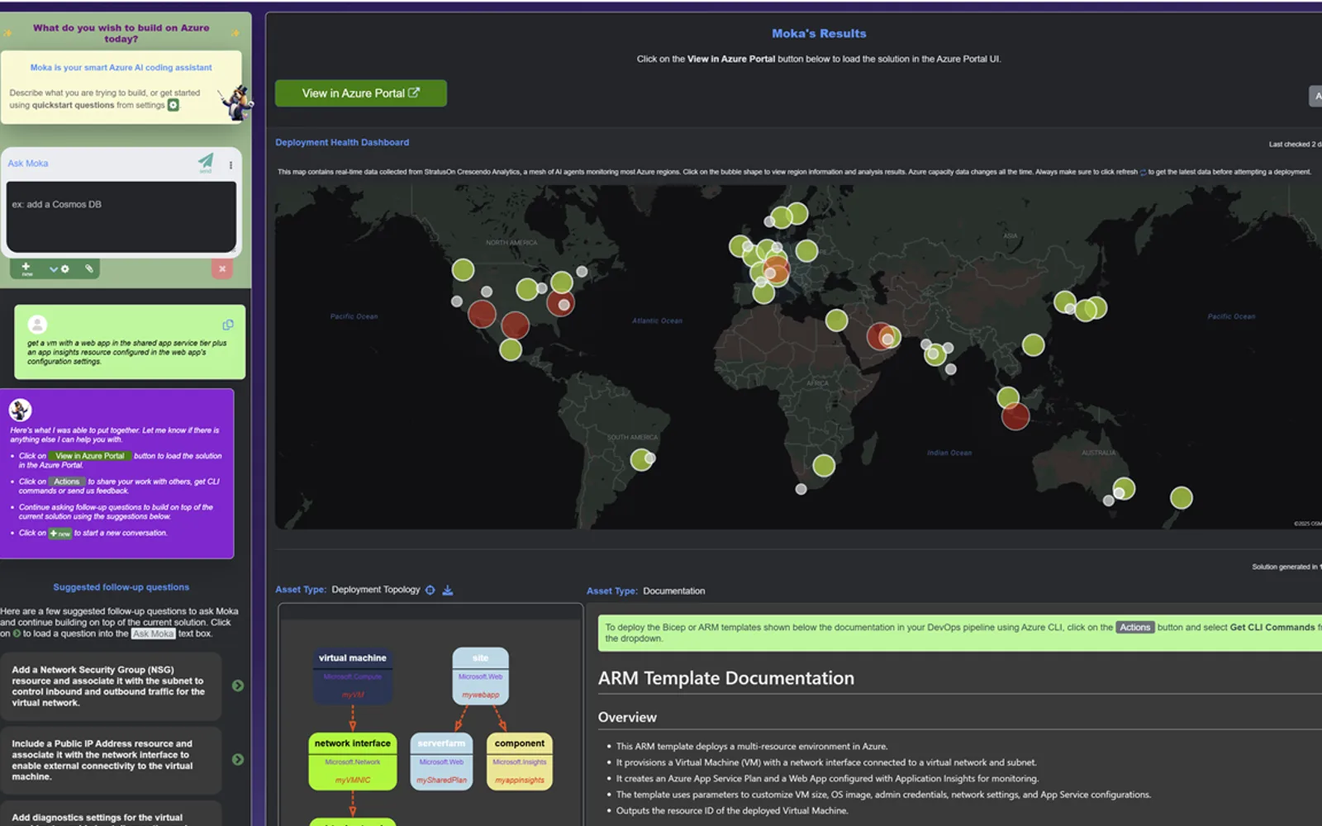Click the user avatar in the green message
The image size is (1322, 826).
point(37,325)
